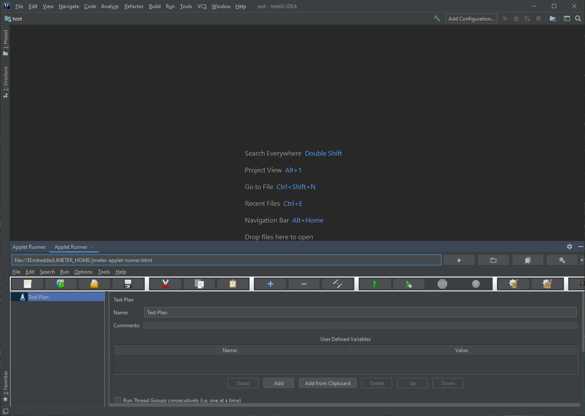Save test plan with the floppy disk icon
The height and width of the screenshot is (416, 585).
point(128,284)
